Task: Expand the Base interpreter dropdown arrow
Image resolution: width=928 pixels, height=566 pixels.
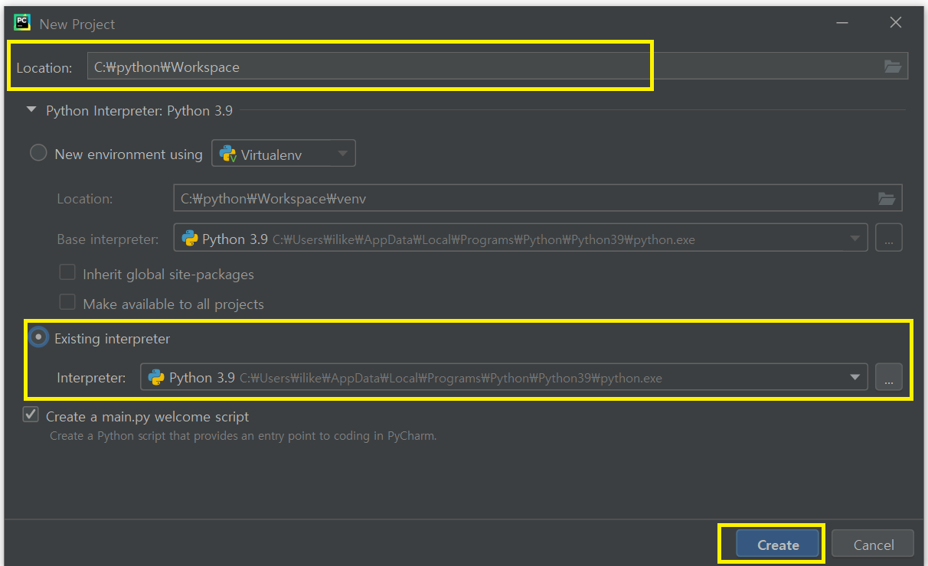Action: [854, 239]
